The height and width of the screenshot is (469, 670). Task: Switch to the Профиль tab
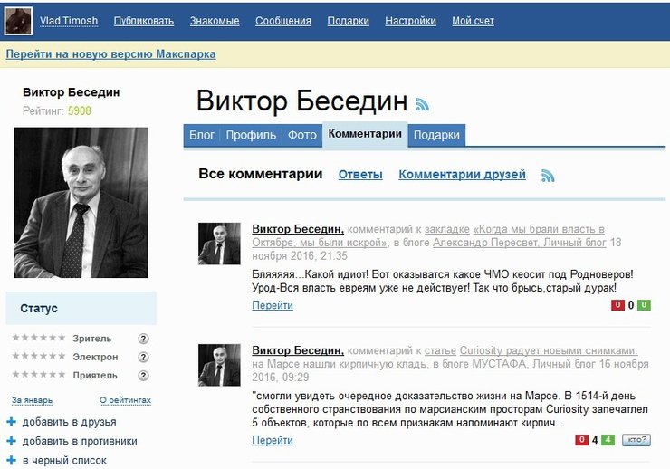click(251, 135)
